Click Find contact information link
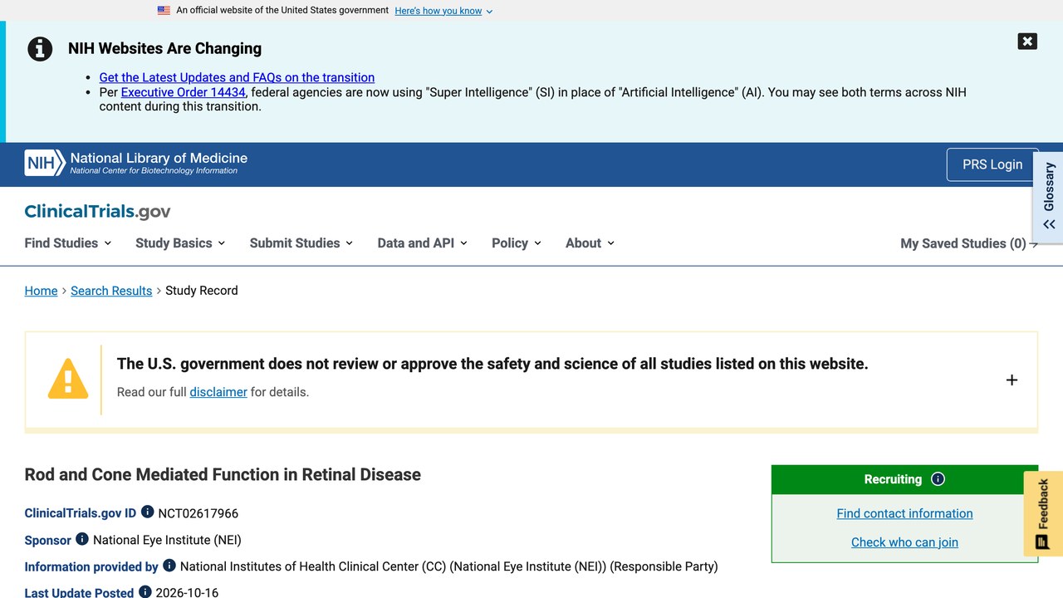 coord(904,513)
